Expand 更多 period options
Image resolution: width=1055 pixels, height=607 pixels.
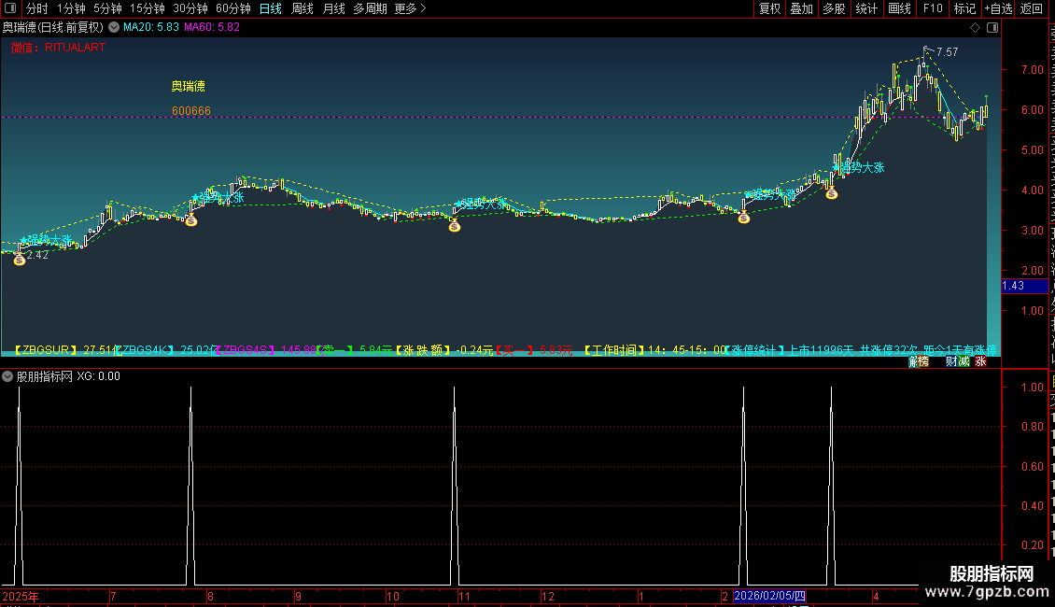pos(410,8)
